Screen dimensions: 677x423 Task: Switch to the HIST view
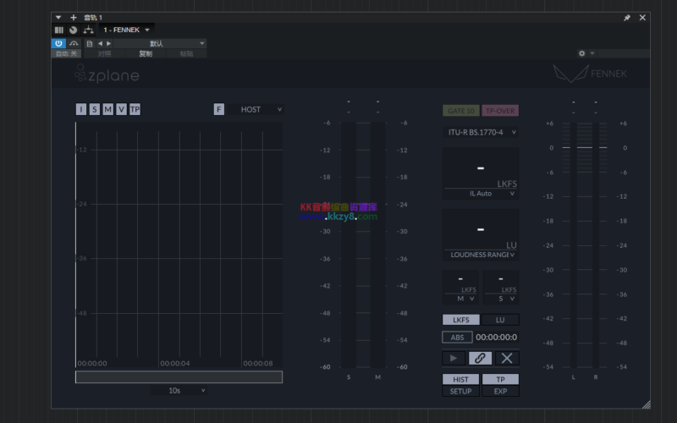pyautogui.click(x=460, y=379)
